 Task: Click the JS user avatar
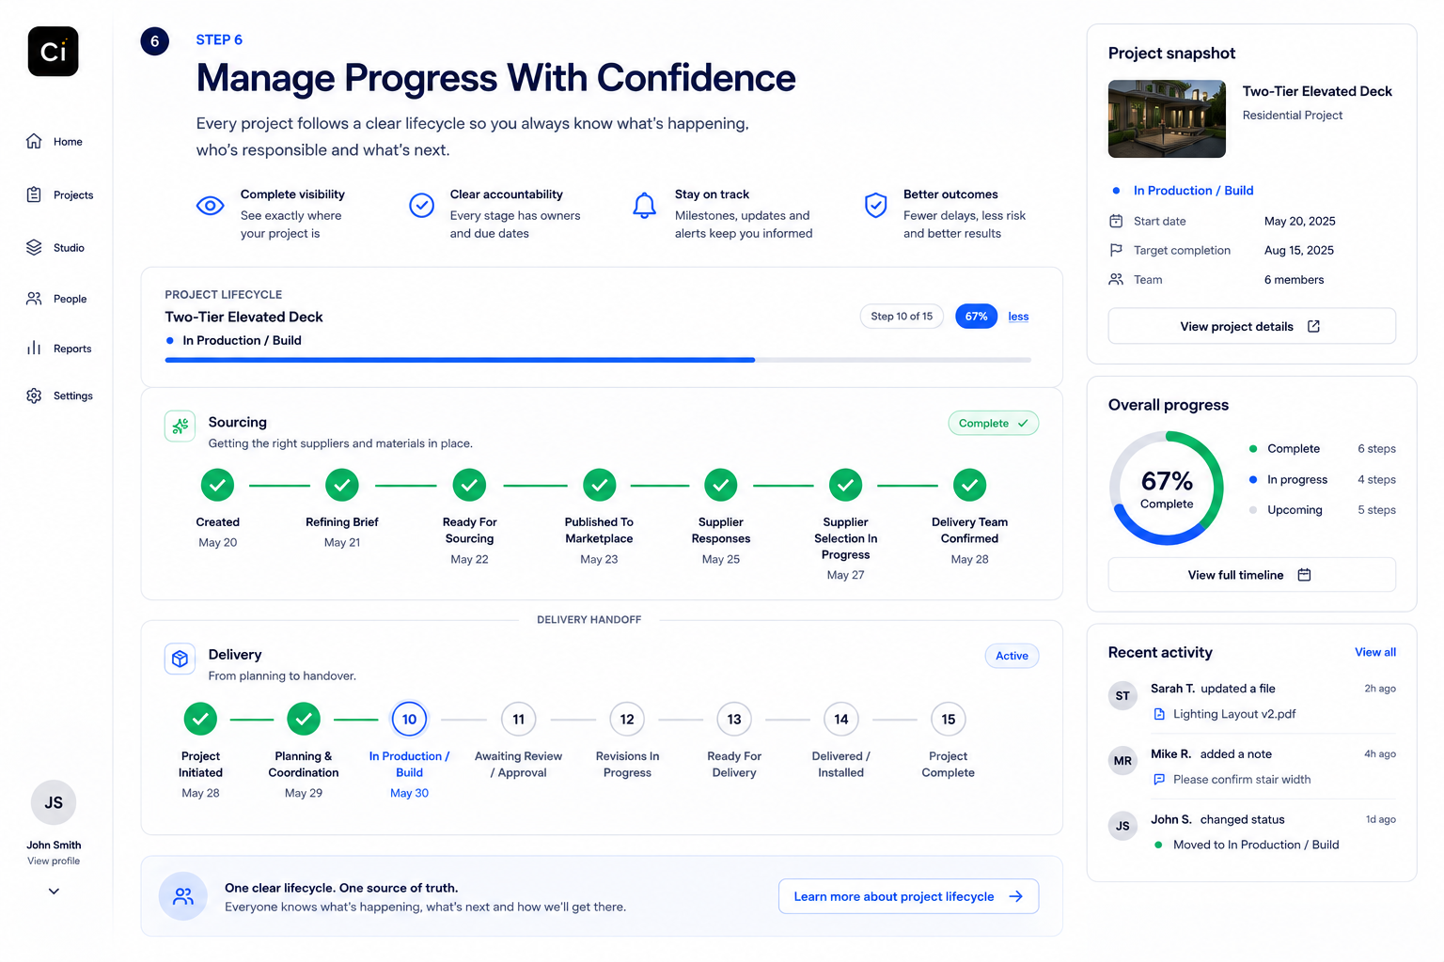pyautogui.click(x=54, y=802)
